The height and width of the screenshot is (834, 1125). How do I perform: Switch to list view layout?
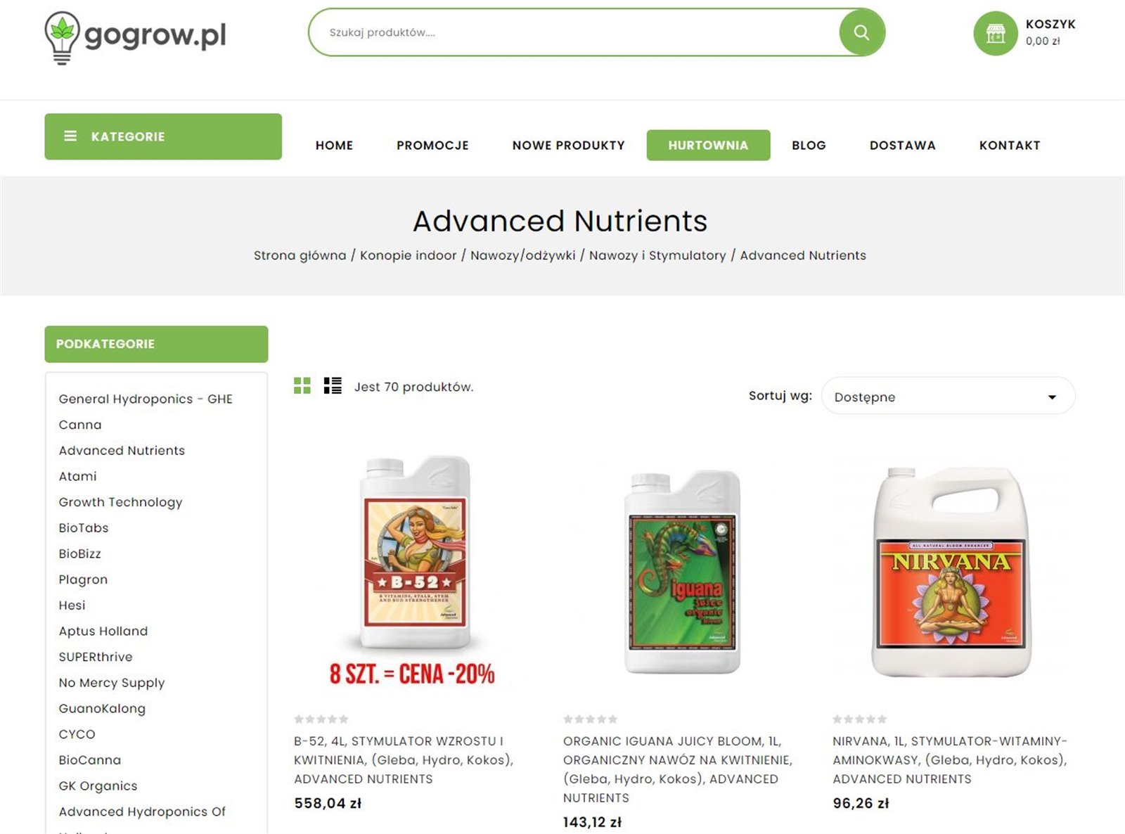pos(333,385)
